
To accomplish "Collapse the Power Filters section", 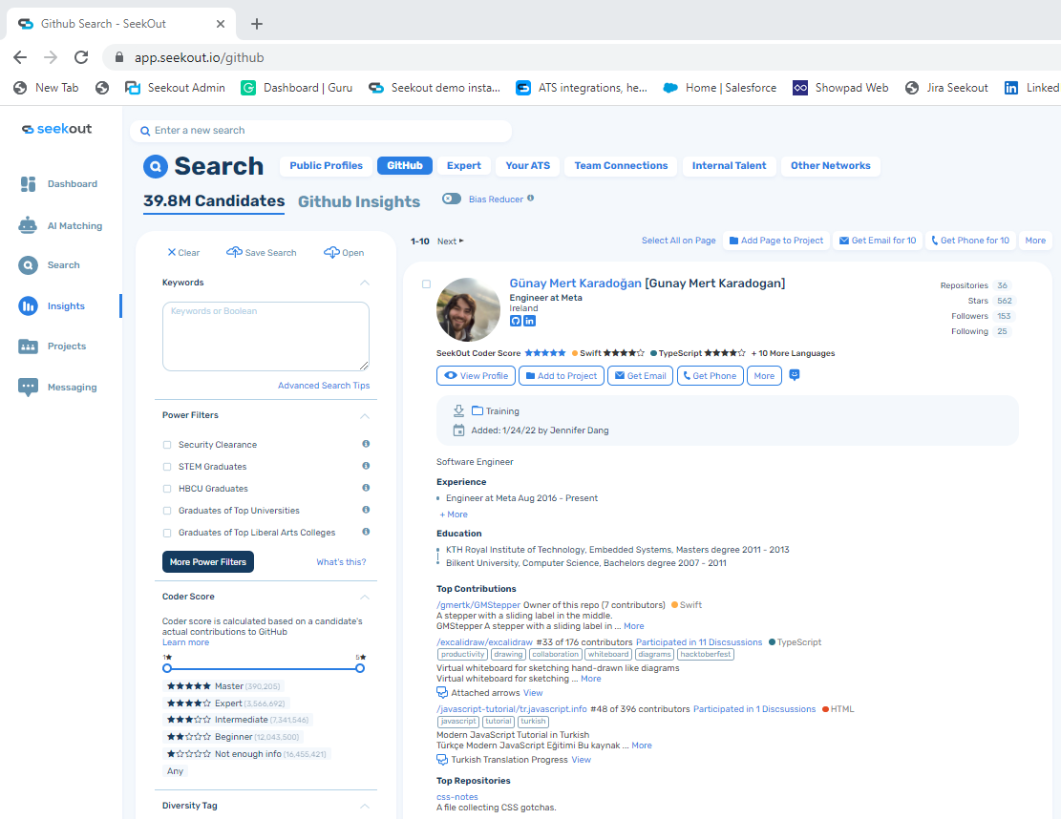I will (364, 416).
